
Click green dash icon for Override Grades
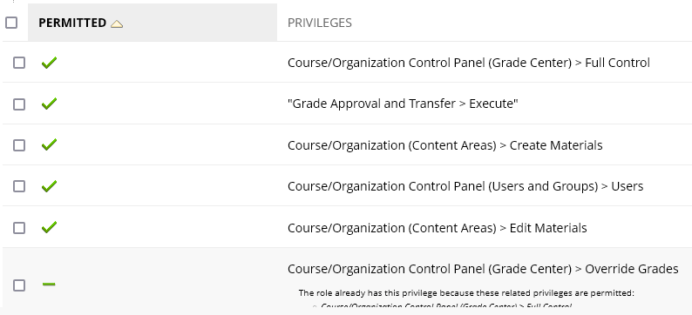(49, 285)
